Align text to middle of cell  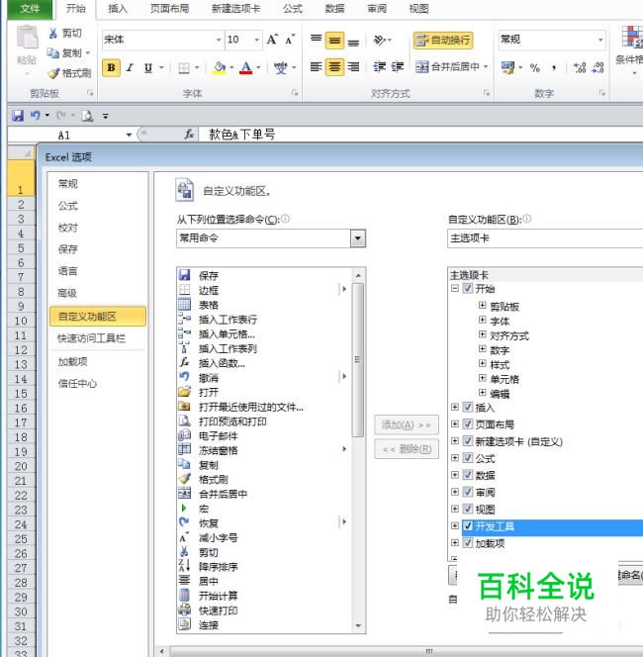click(334, 41)
